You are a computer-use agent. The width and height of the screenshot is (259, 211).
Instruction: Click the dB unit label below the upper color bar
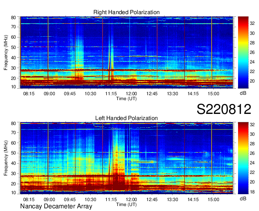[243, 93]
